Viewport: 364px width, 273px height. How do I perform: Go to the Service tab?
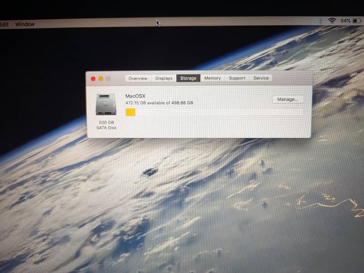tap(261, 78)
